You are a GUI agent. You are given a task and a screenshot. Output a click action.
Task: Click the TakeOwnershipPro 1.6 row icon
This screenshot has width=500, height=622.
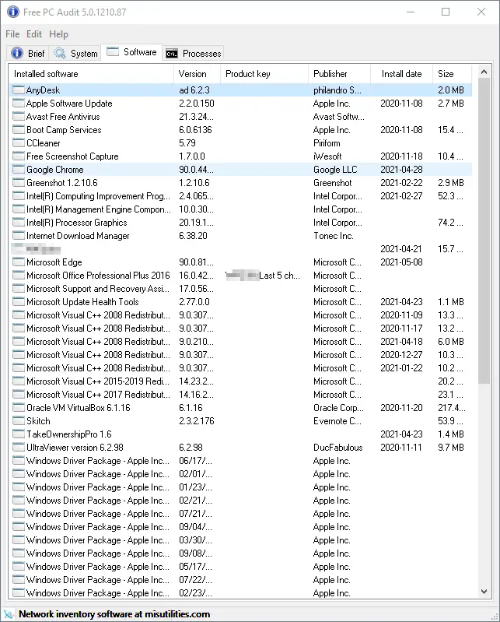click(18, 434)
